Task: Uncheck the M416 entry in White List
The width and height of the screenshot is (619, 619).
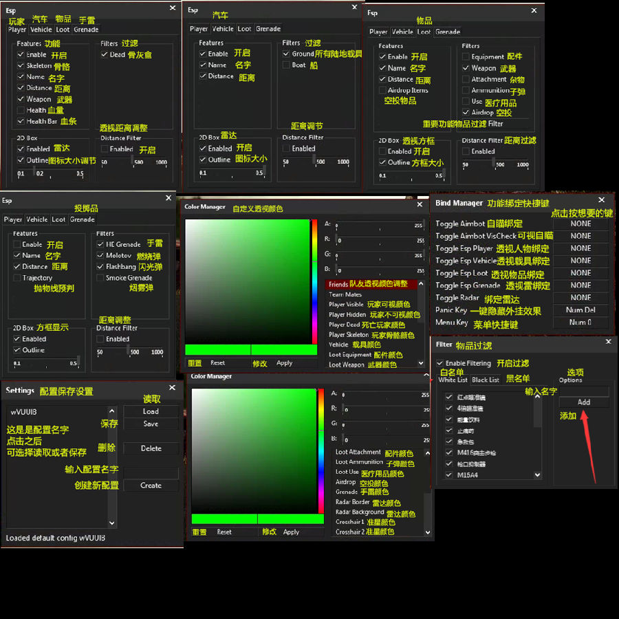Action: tap(449, 453)
